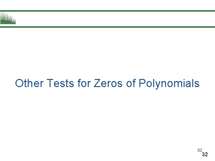
Task: Click the word "of" in the title
Action: point(131,83)
